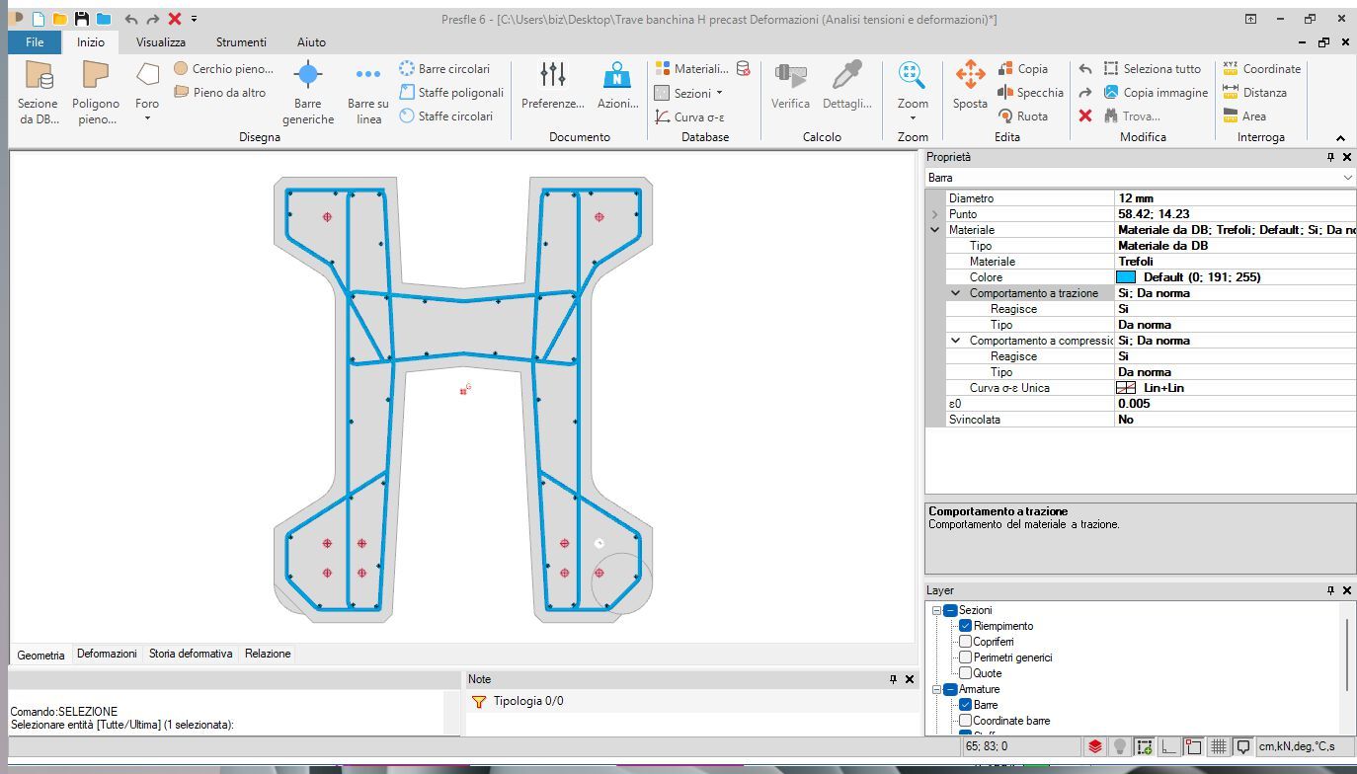Open the Curva σ-ε database
Screen dimensions: 1357x774
[x=690, y=116]
